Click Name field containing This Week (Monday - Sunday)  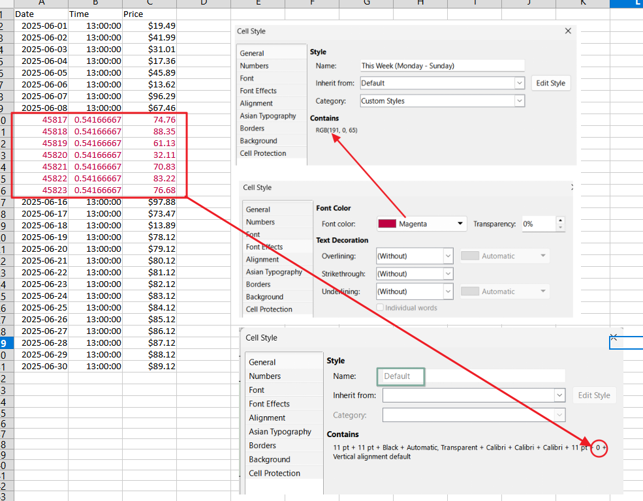[x=442, y=65]
